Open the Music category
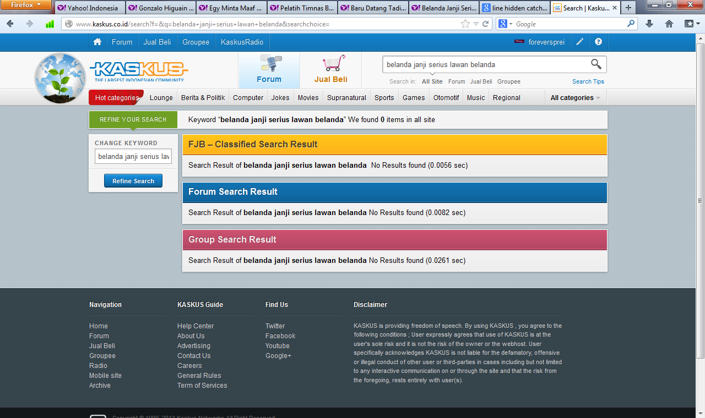Screen dimensions: 705x418 [476, 97]
